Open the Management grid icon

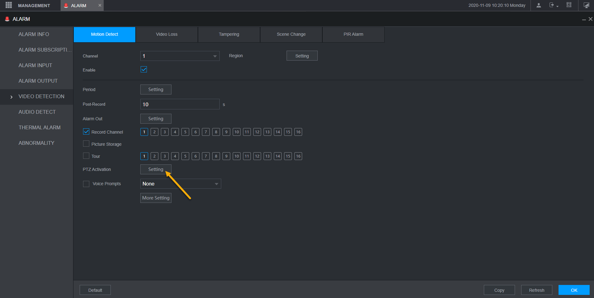click(x=9, y=5)
